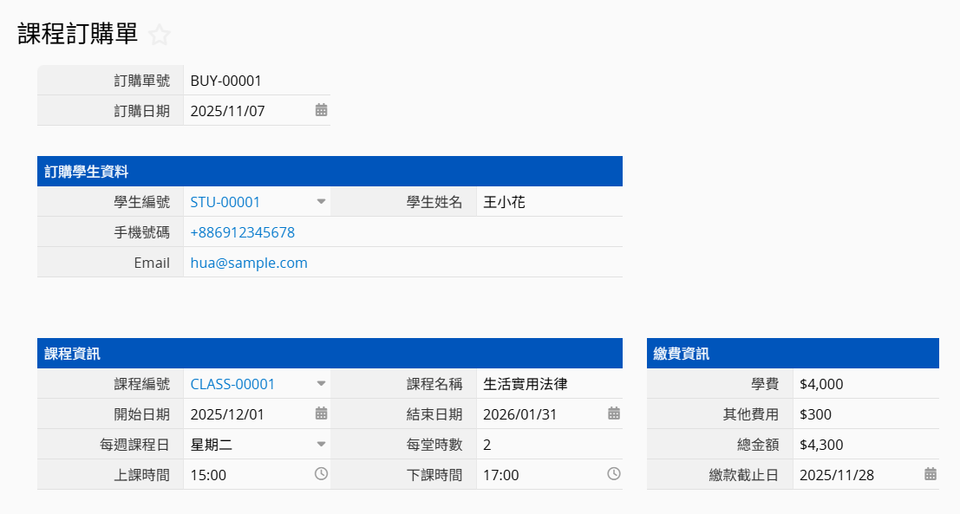Open calendar picker for 繳款截止日
Viewport: 960px width, 514px height.
[931, 474]
